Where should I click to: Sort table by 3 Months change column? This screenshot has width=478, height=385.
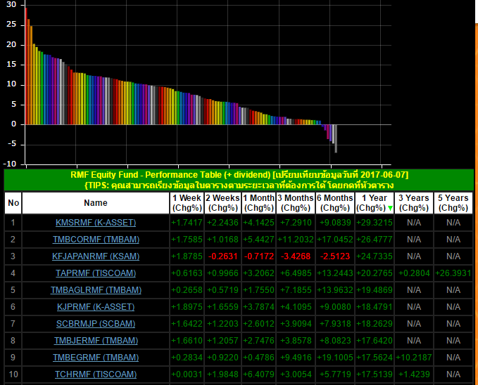[296, 203]
